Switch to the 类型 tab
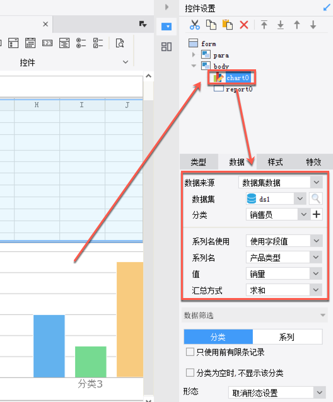Screen dimensions: 333x402 [198, 162]
